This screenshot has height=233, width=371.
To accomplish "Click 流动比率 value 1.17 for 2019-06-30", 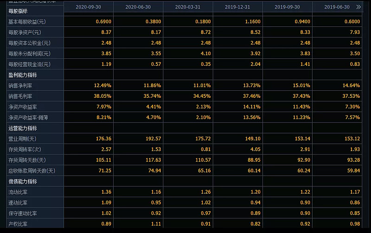I will [355, 192].
